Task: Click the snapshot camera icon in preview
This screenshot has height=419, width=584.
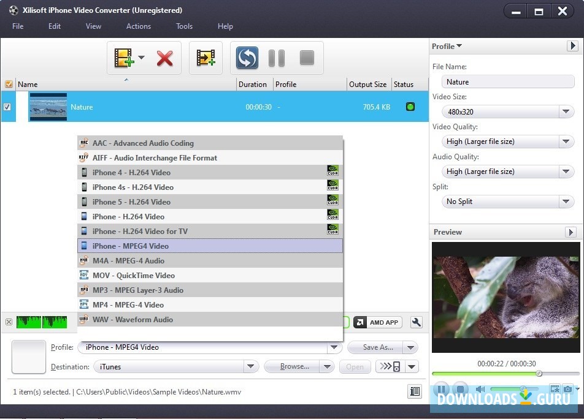Action: tap(567, 389)
